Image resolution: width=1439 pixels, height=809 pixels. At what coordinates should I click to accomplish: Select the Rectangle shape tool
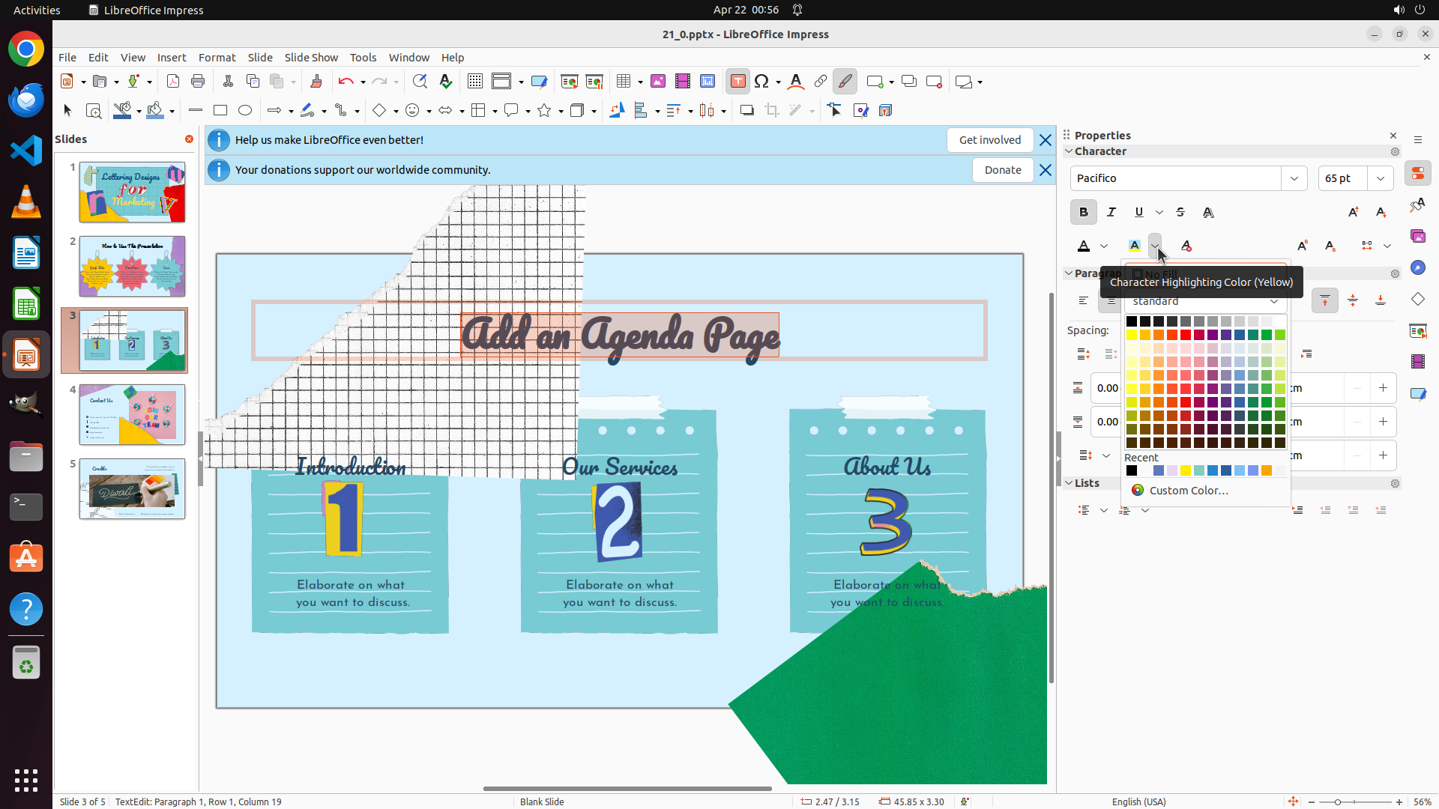pyautogui.click(x=220, y=111)
